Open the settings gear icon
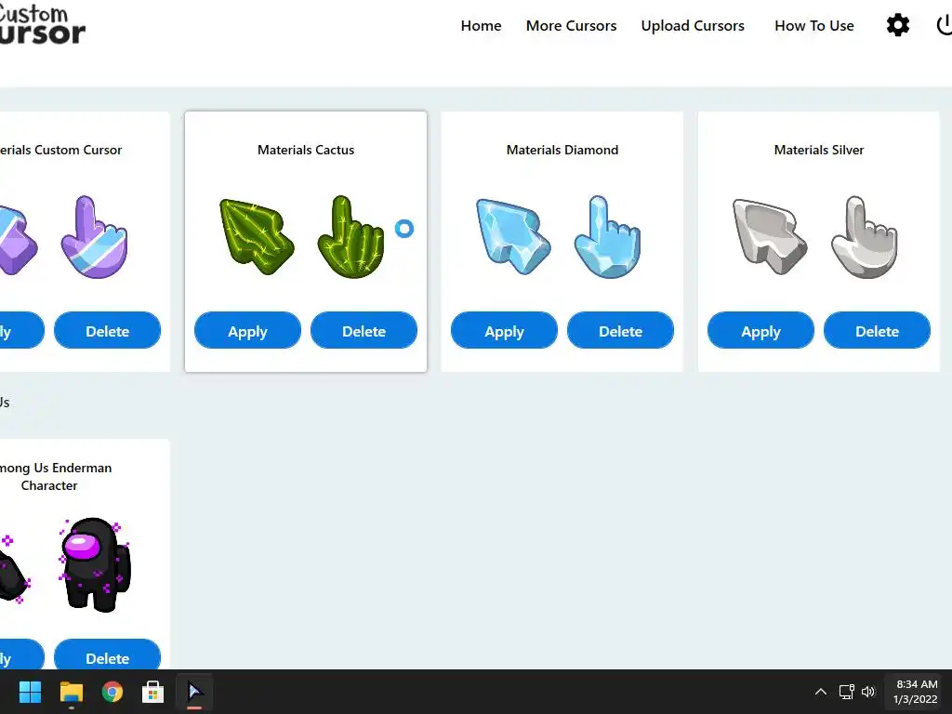The width and height of the screenshot is (952, 714). pyautogui.click(x=898, y=25)
